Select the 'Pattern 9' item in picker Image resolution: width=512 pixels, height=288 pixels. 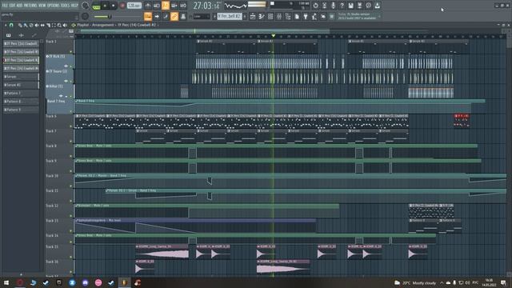point(21,110)
